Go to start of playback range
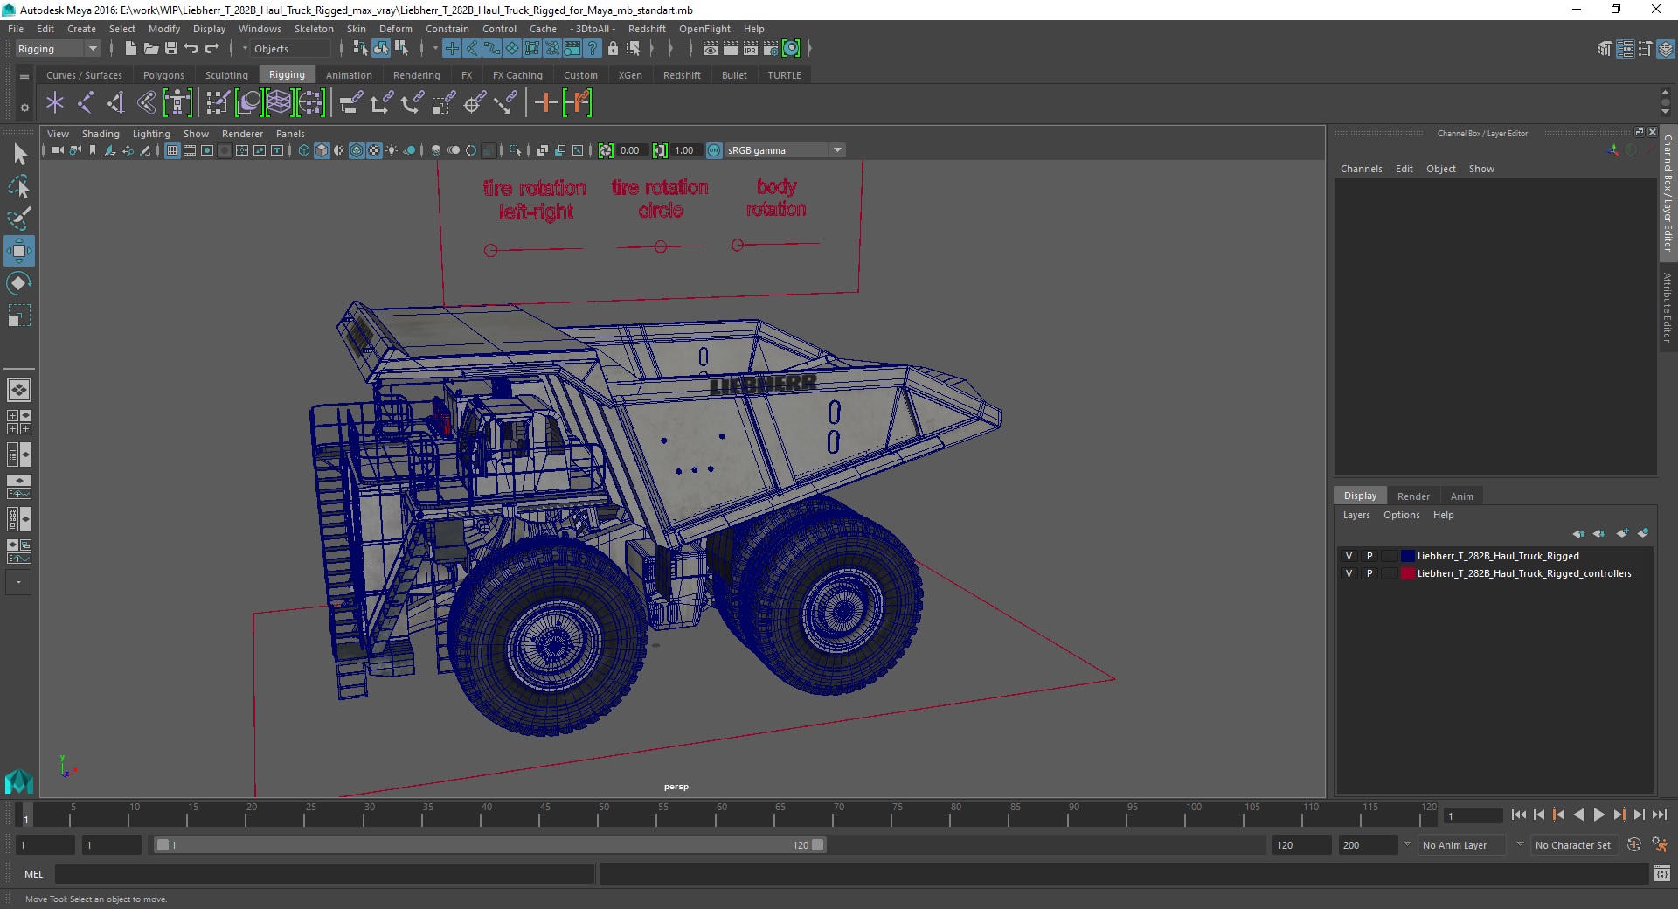The height and width of the screenshot is (909, 1678). (x=1519, y=815)
